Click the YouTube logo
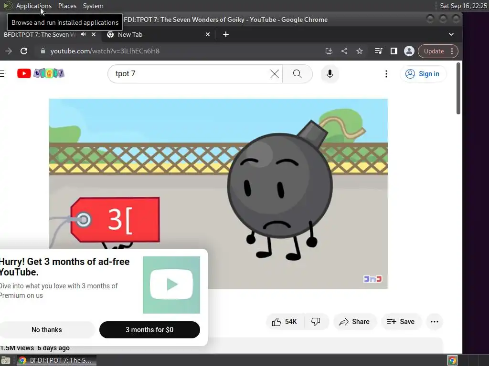Image resolution: width=489 pixels, height=366 pixels. pyautogui.click(x=41, y=73)
